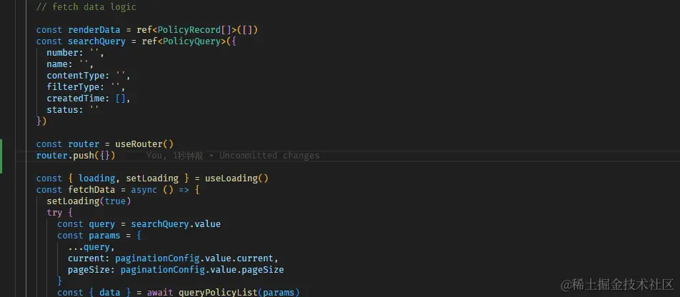Click "PolicyQuery" type in the ref generic
This screenshot has height=297, width=680.
click(x=192, y=41)
